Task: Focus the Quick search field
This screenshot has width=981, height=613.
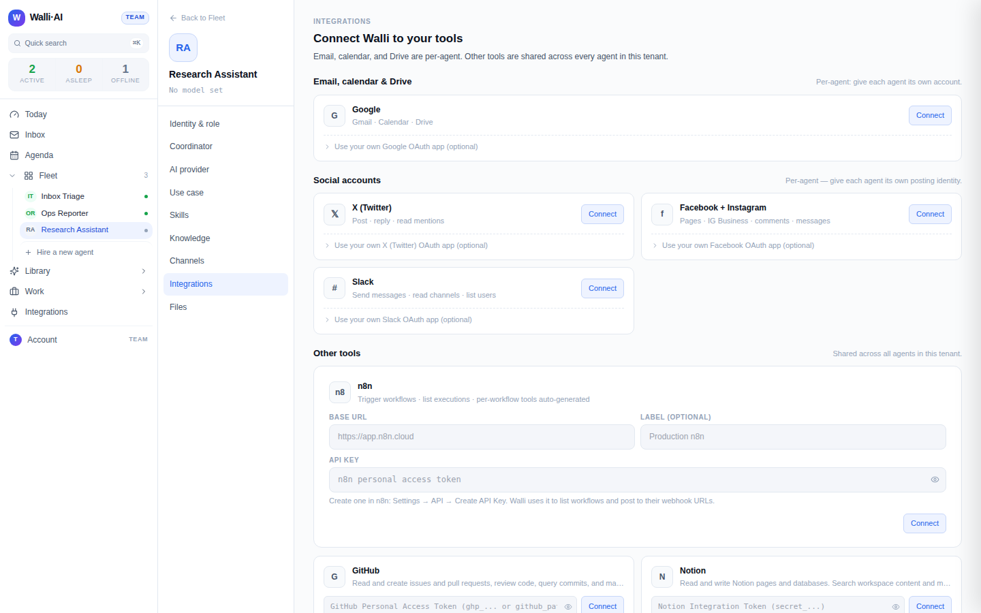Action: tap(78, 43)
